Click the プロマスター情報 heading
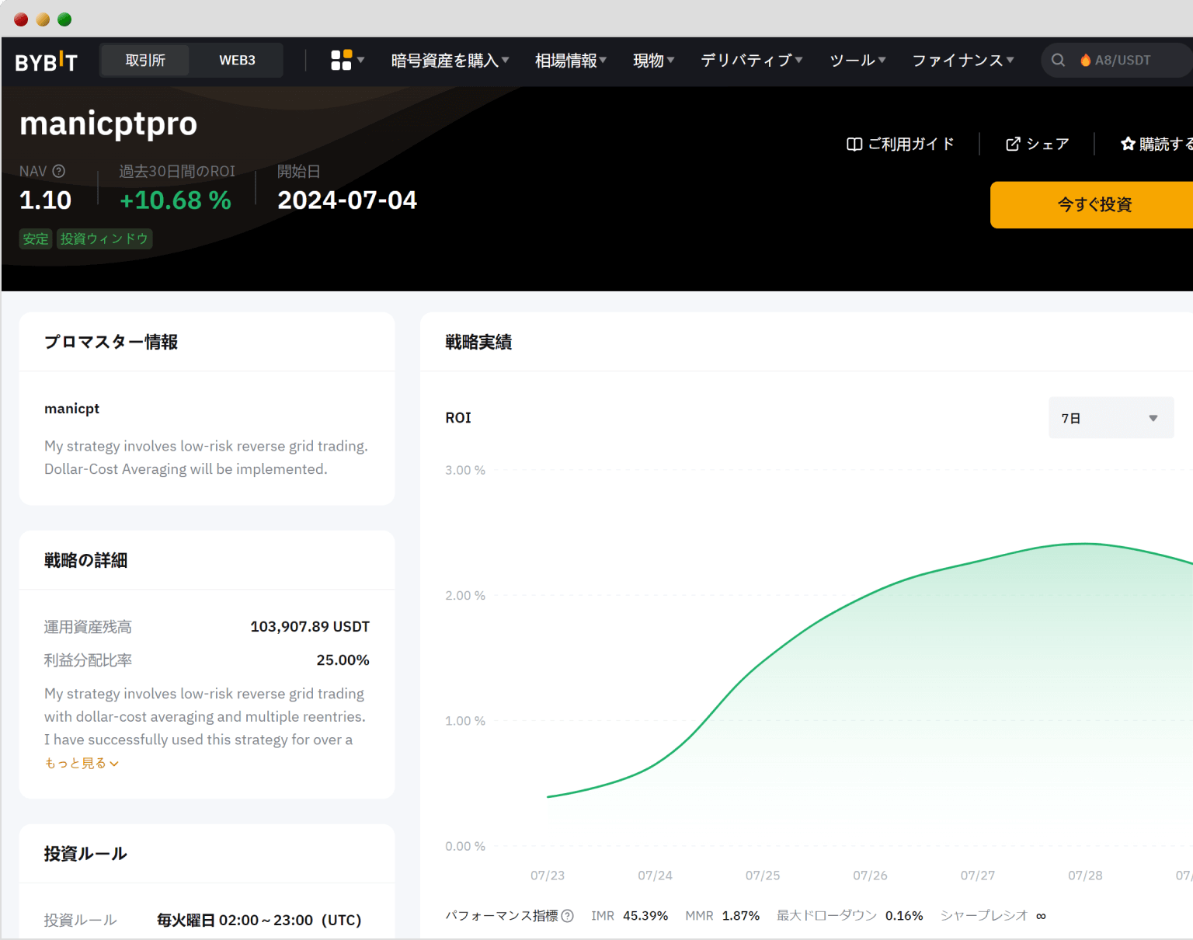Screen dimensions: 1193x940 point(111,342)
